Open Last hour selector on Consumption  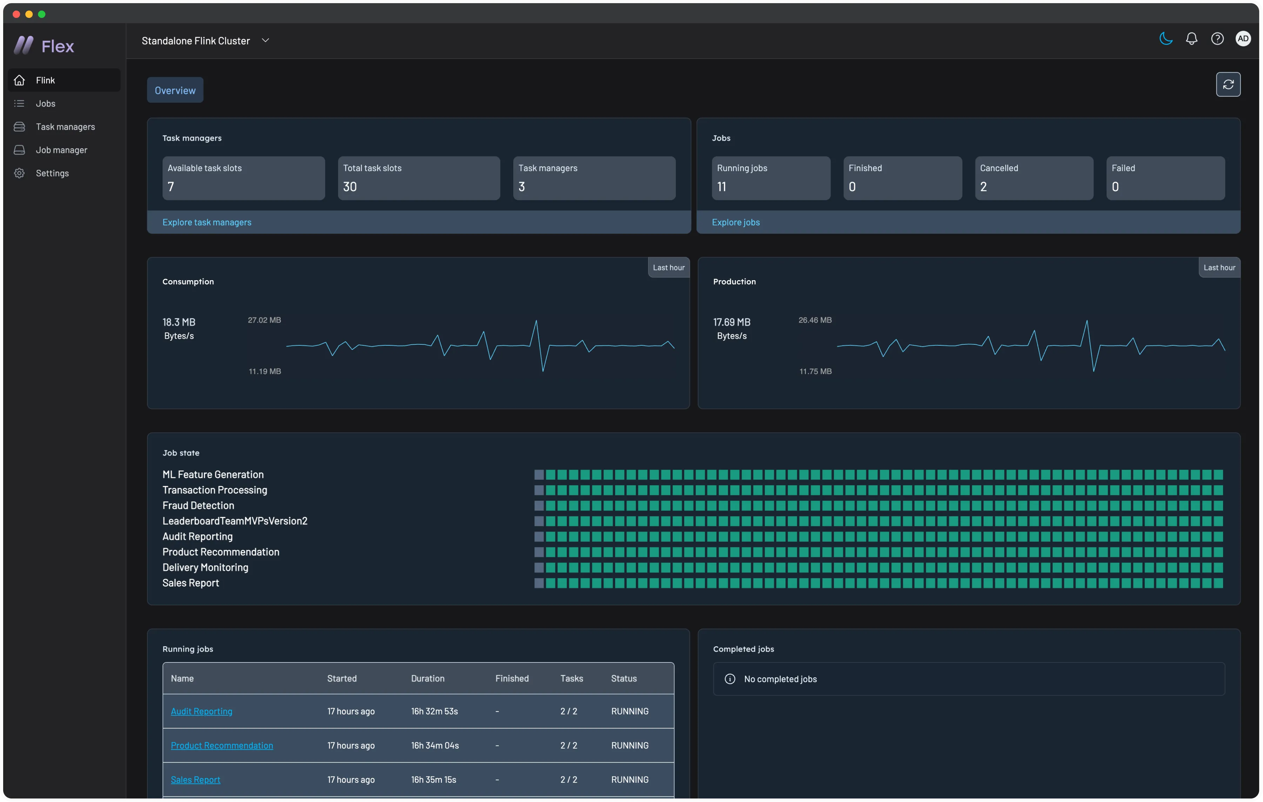coord(668,268)
